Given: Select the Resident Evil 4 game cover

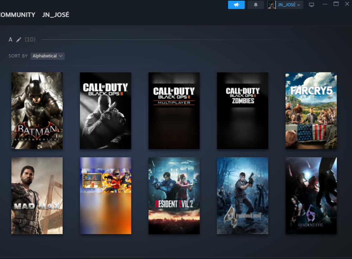Looking at the screenshot, I should [243, 196].
